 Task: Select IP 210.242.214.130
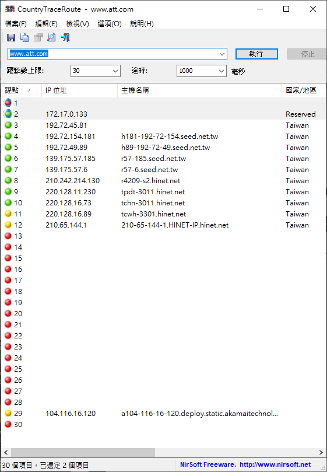(x=72, y=181)
